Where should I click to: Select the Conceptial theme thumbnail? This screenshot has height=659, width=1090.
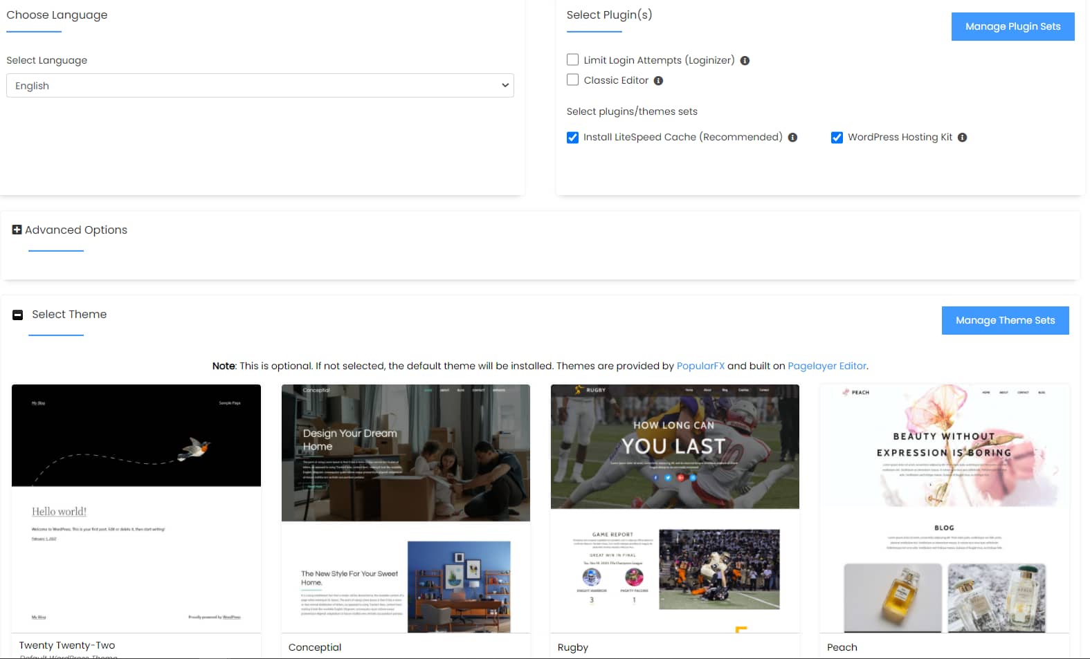point(406,508)
